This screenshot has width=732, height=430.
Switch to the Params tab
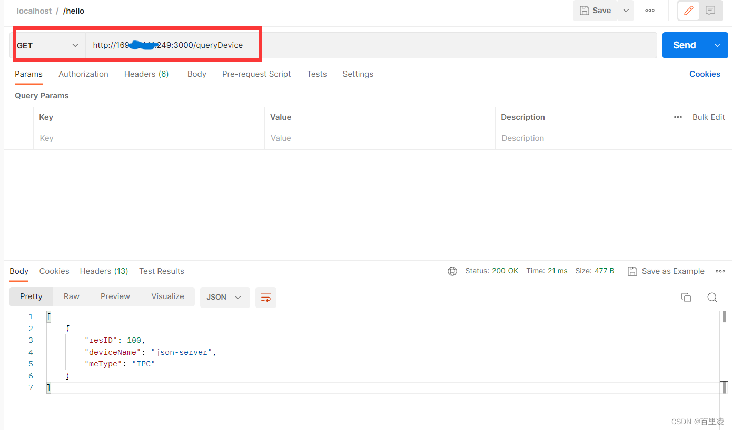[x=28, y=74]
